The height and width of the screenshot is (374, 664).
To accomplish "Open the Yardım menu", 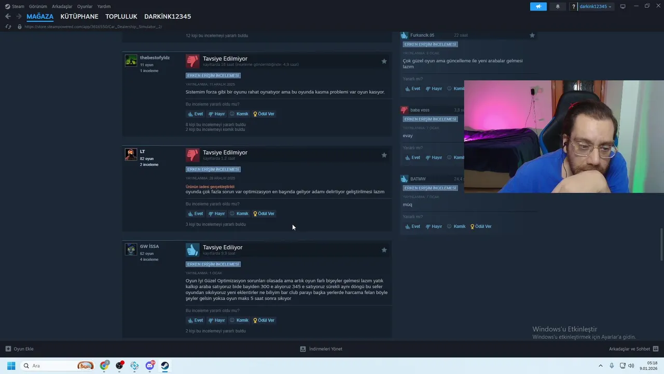I will point(104,6).
